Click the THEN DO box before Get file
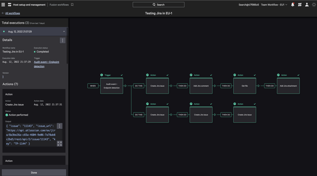The height and width of the screenshot is (176, 317). pos(226,86)
